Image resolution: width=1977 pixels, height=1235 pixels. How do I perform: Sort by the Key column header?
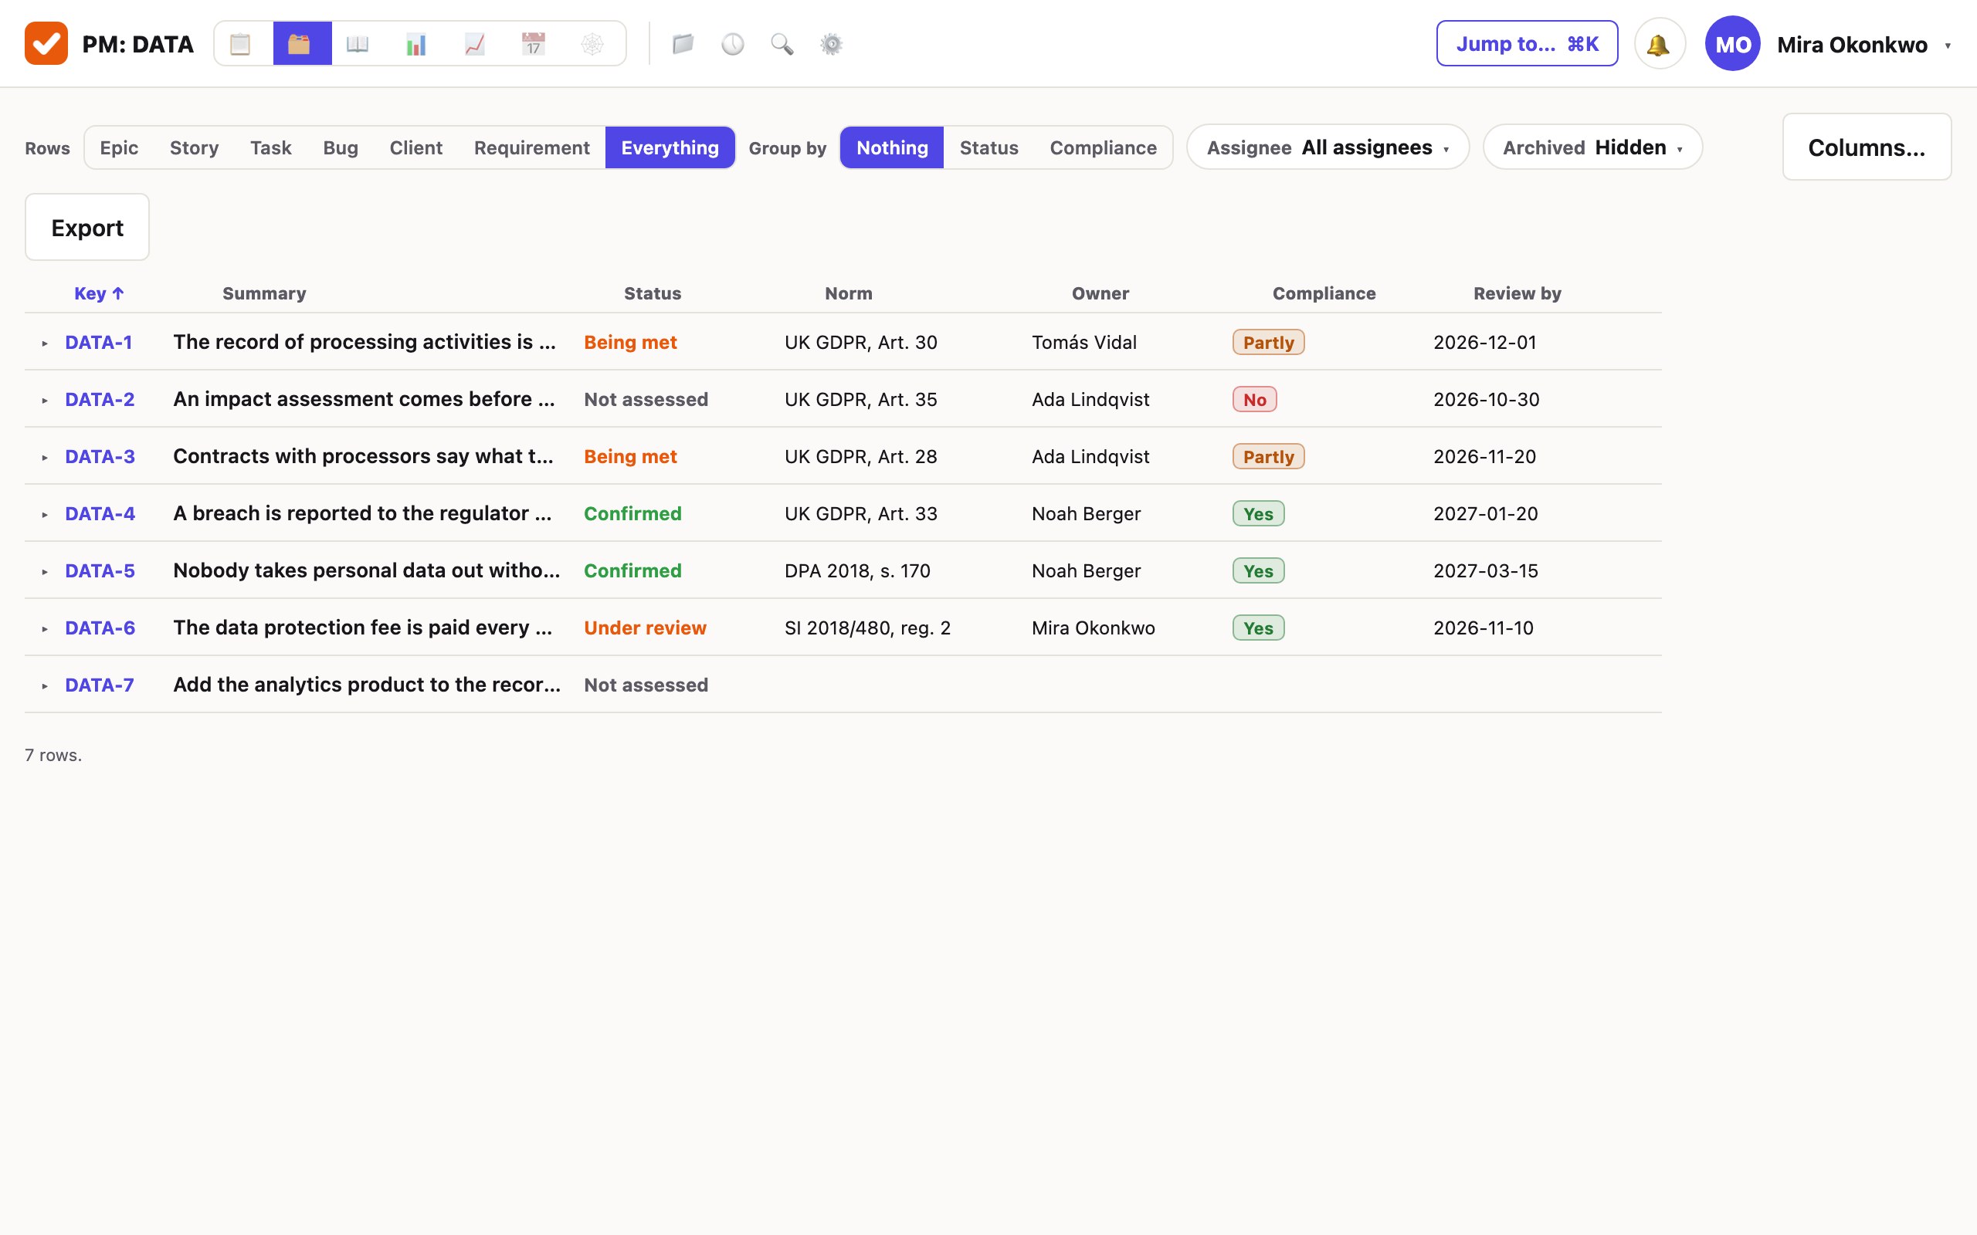(x=99, y=293)
